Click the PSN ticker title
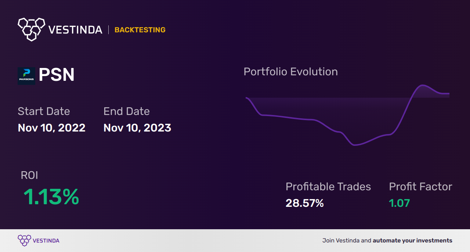This screenshot has height=252, width=470. pyautogui.click(x=57, y=75)
